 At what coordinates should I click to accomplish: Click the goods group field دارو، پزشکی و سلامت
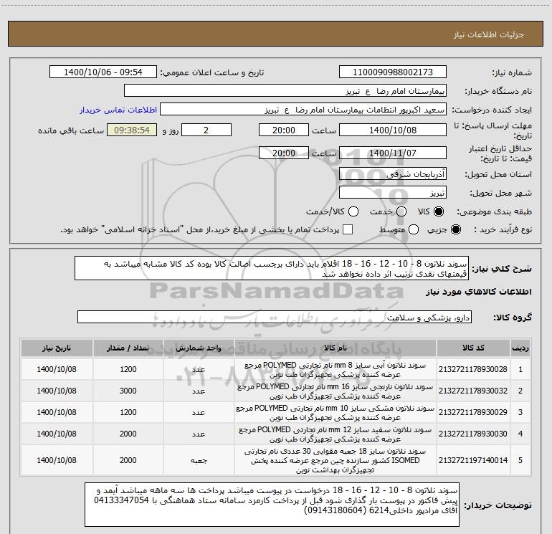click(x=275, y=317)
